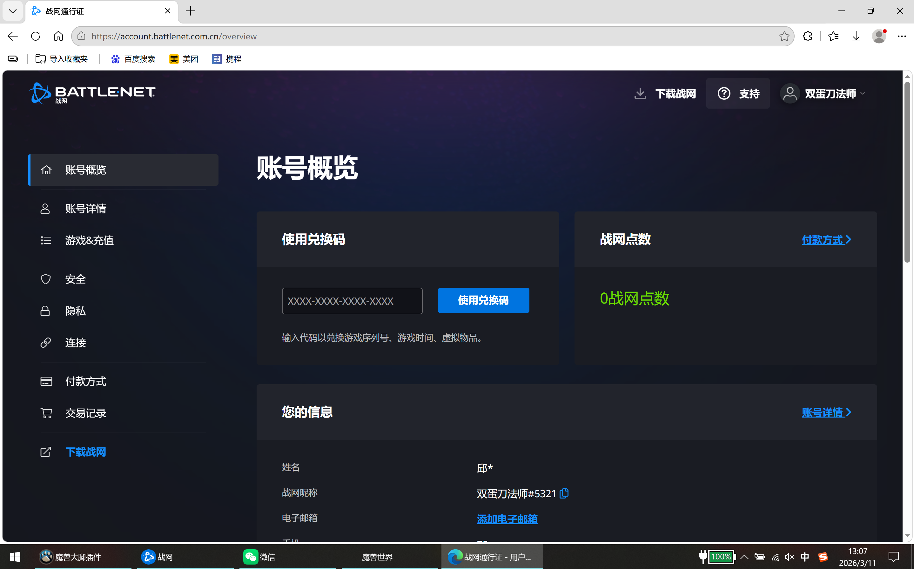The width and height of the screenshot is (914, 569).
Task: Open 游戏&充值 via the list icon
Action: [x=45, y=240]
